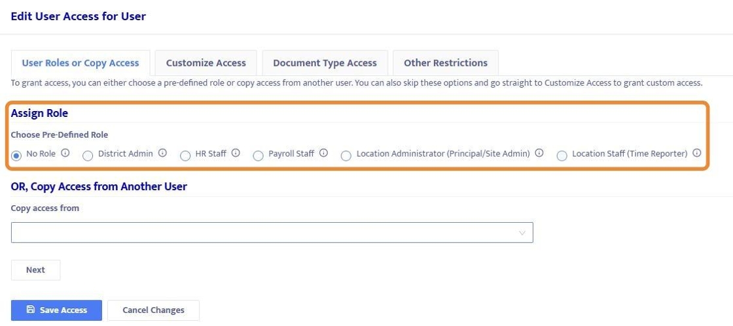Choose the HR Staff role option
Screen dimensions: 733x326
pos(185,155)
